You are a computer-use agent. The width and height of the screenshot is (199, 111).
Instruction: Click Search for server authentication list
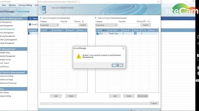[x=83, y=25]
